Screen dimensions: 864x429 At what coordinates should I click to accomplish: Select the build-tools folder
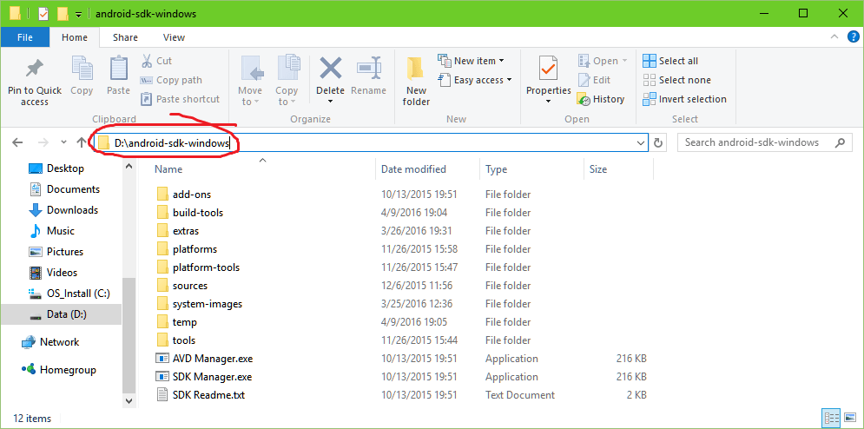click(x=197, y=213)
